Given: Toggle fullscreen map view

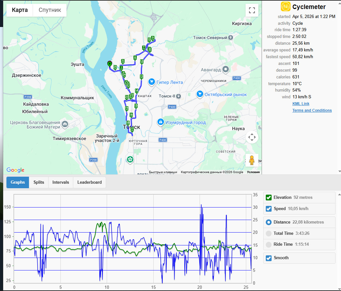Looking at the screenshot, I should (252, 10).
